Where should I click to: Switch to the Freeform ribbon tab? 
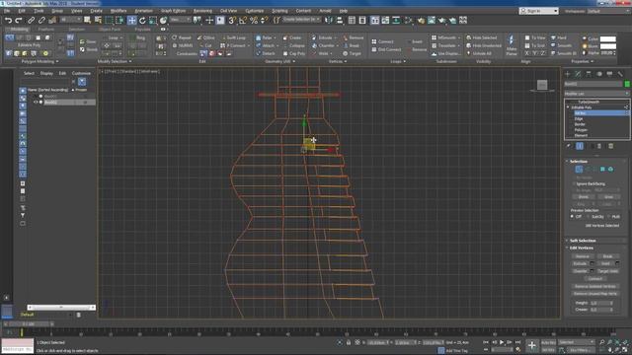[x=46, y=30]
